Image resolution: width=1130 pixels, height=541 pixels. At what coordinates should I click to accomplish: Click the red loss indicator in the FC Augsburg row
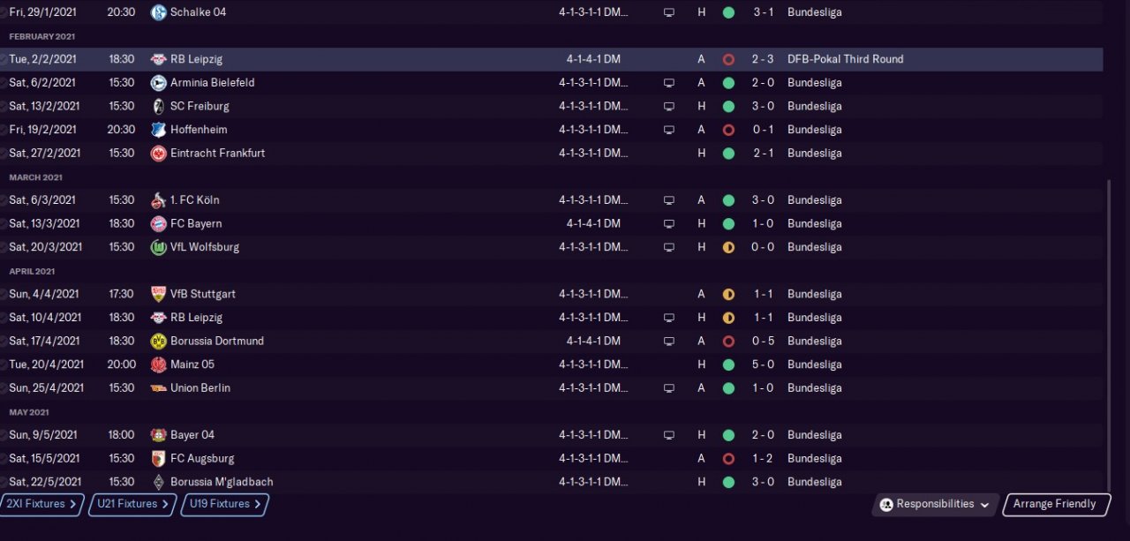728,459
